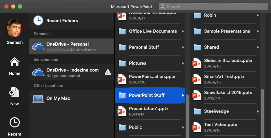
Task: Select the OneDrive - Personal cloud icon
Action: 38,46
